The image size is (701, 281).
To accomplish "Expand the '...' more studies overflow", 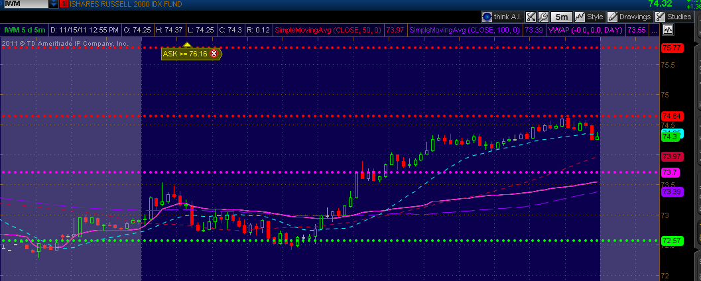I will coord(654,30).
